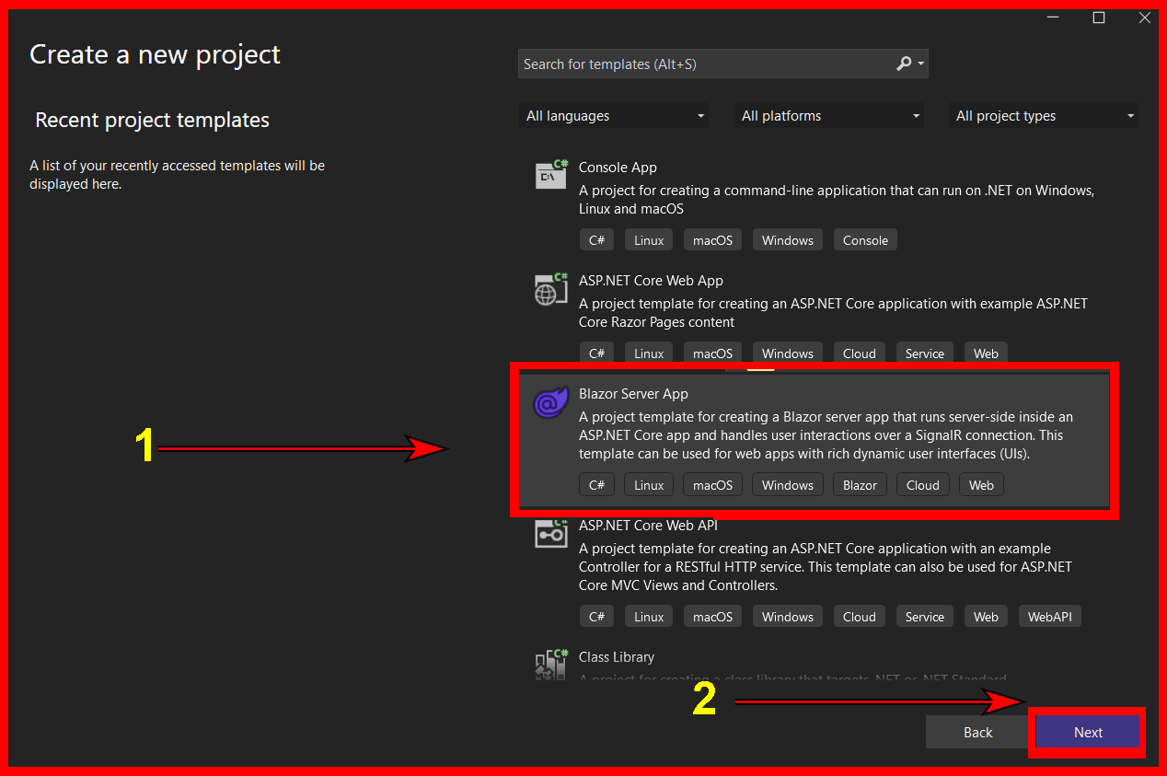Click the ASP.NET Core Web App globe icon

[550, 287]
